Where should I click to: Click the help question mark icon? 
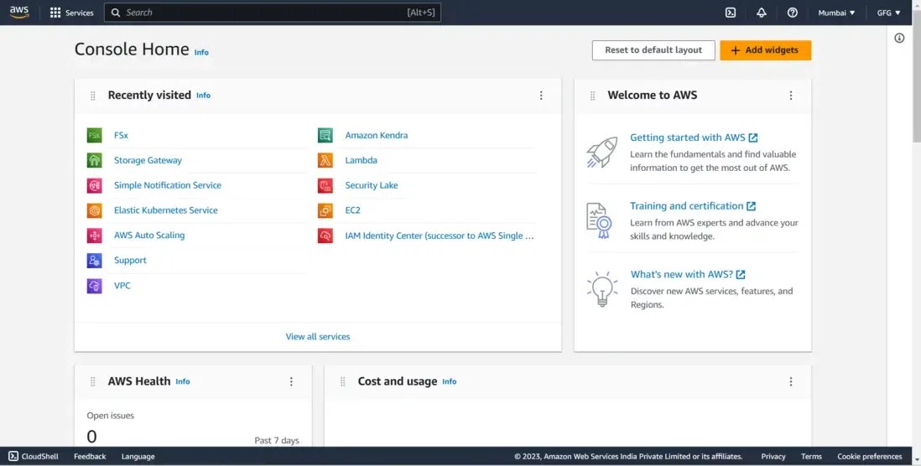click(x=793, y=13)
